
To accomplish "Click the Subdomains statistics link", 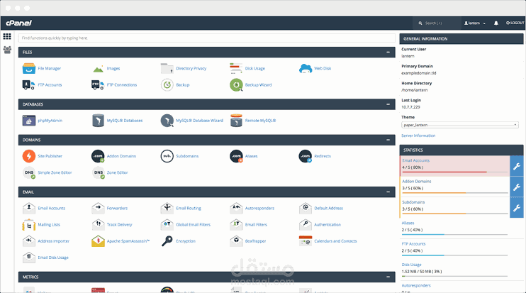I will 413,202.
